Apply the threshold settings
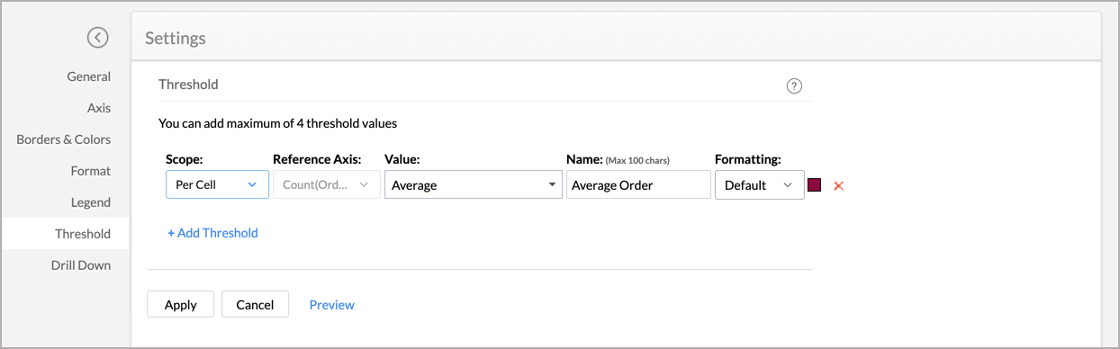 point(180,304)
